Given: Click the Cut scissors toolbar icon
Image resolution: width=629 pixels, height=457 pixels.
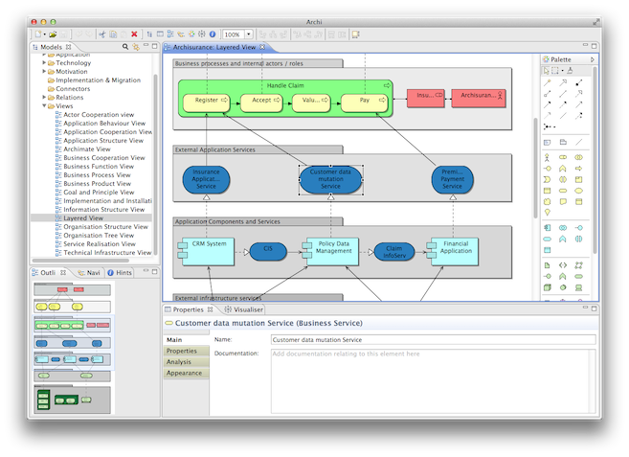Looking at the screenshot, I should click(x=102, y=34).
